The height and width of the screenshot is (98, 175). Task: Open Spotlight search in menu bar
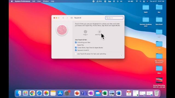(140, 1)
